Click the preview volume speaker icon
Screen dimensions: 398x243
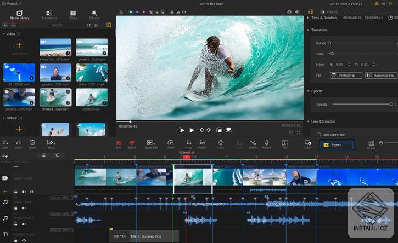(297, 12)
